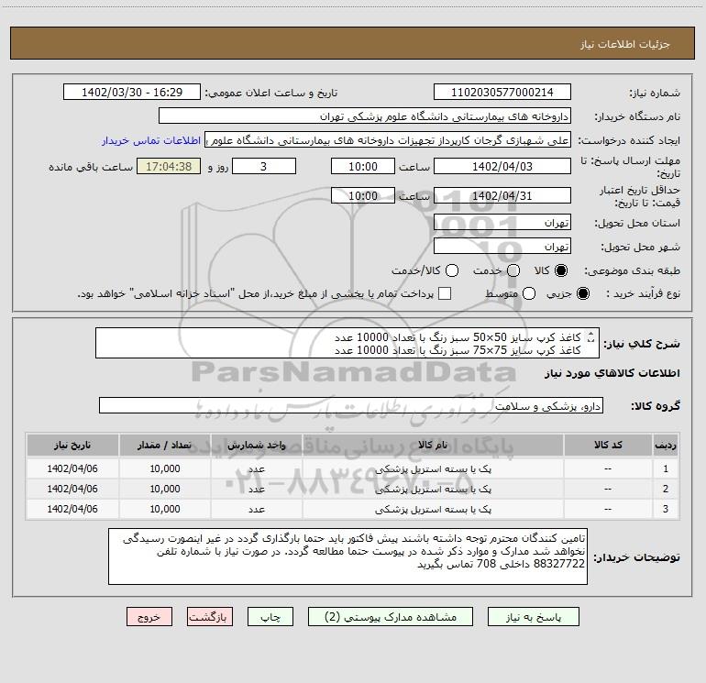Click the date 1402/04/06 in row 3
The height and width of the screenshot is (683, 706).
click(72, 509)
